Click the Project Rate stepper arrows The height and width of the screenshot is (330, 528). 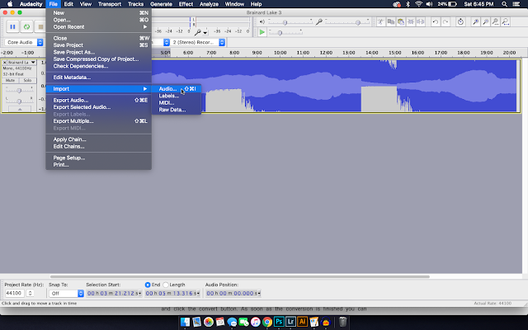pos(30,294)
